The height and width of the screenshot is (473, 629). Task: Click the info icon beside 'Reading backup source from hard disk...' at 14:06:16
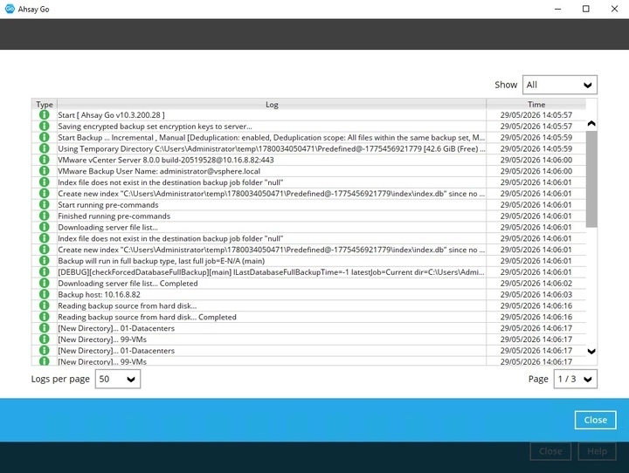tap(45, 305)
